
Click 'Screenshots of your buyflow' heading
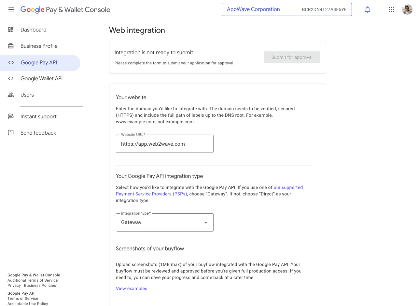tap(150, 248)
